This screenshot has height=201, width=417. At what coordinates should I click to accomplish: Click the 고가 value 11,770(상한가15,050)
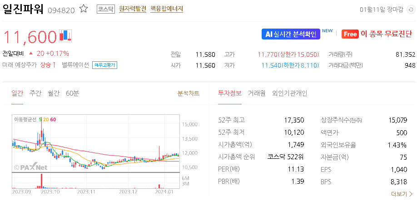tap(288, 54)
